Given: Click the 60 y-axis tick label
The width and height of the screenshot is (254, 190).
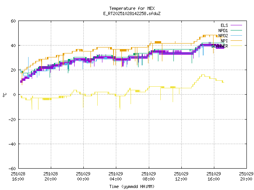Looking at the screenshot, I should [x=13, y=21].
